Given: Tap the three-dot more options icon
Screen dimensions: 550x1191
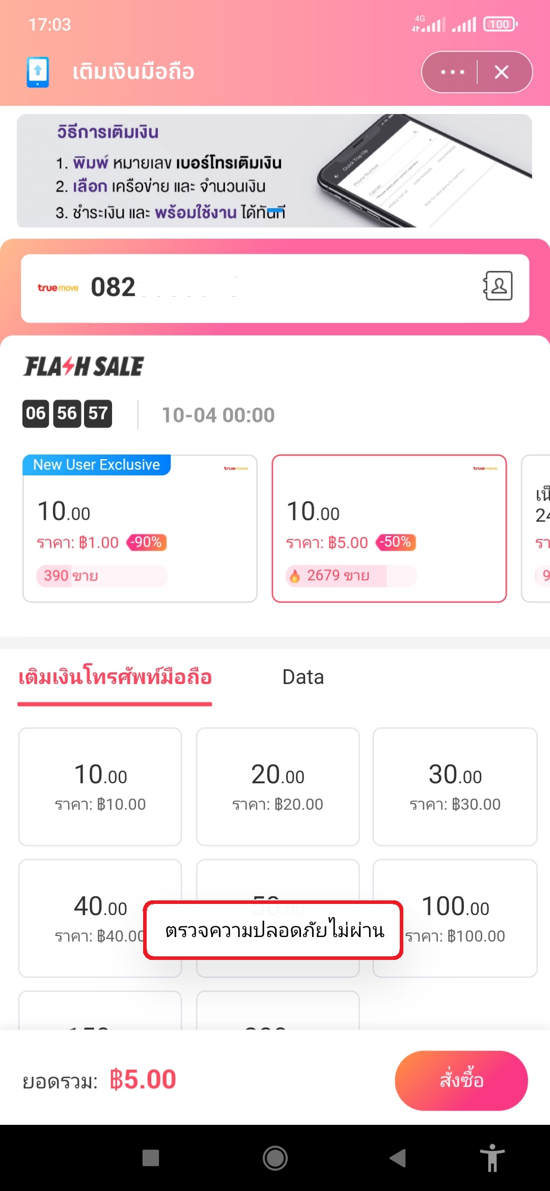Looking at the screenshot, I should click(452, 72).
